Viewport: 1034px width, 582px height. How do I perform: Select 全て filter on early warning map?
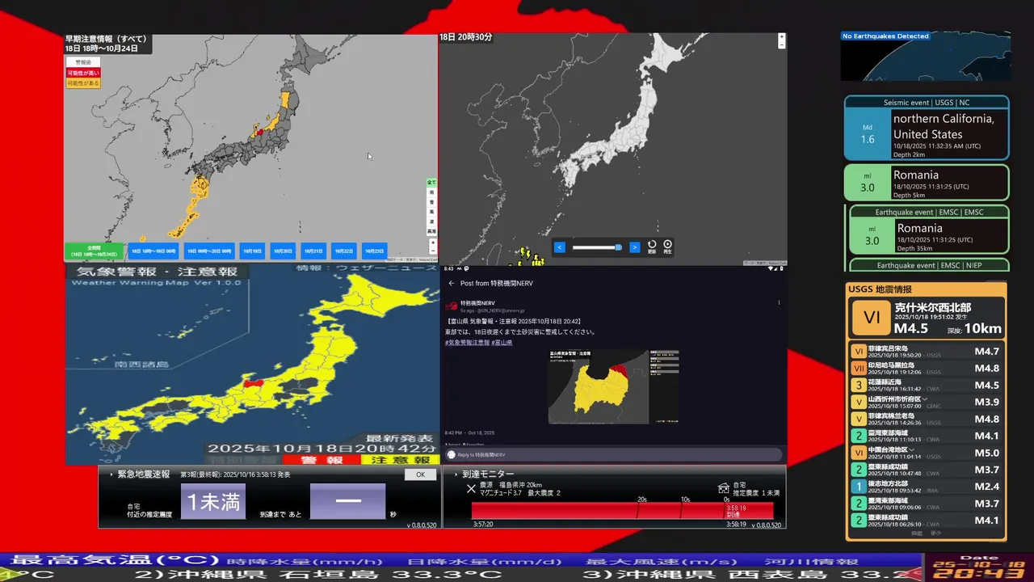(431, 182)
